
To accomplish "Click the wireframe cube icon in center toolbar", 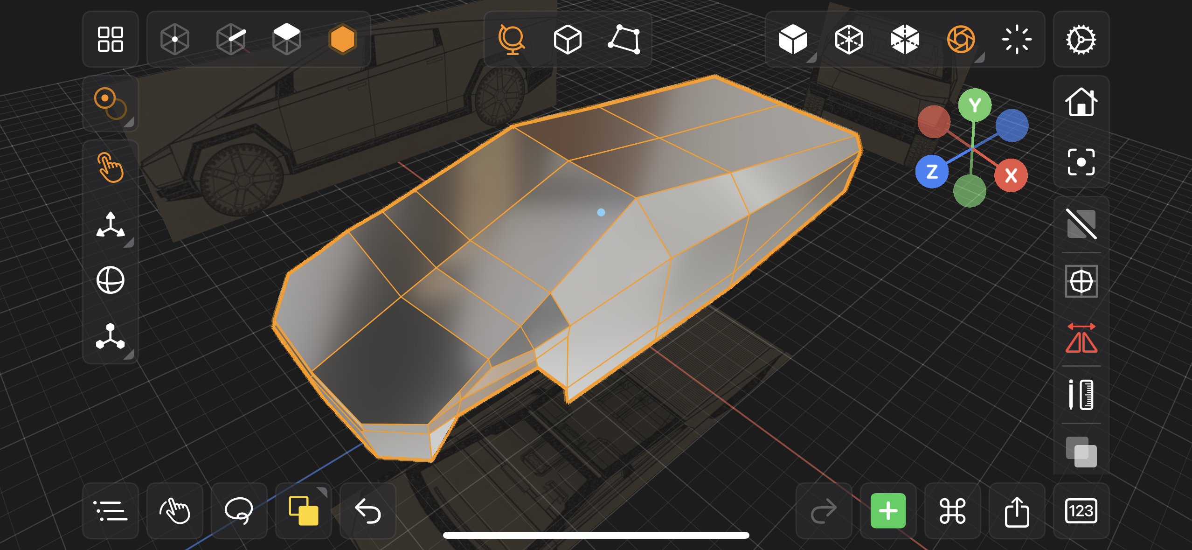I will 568,39.
